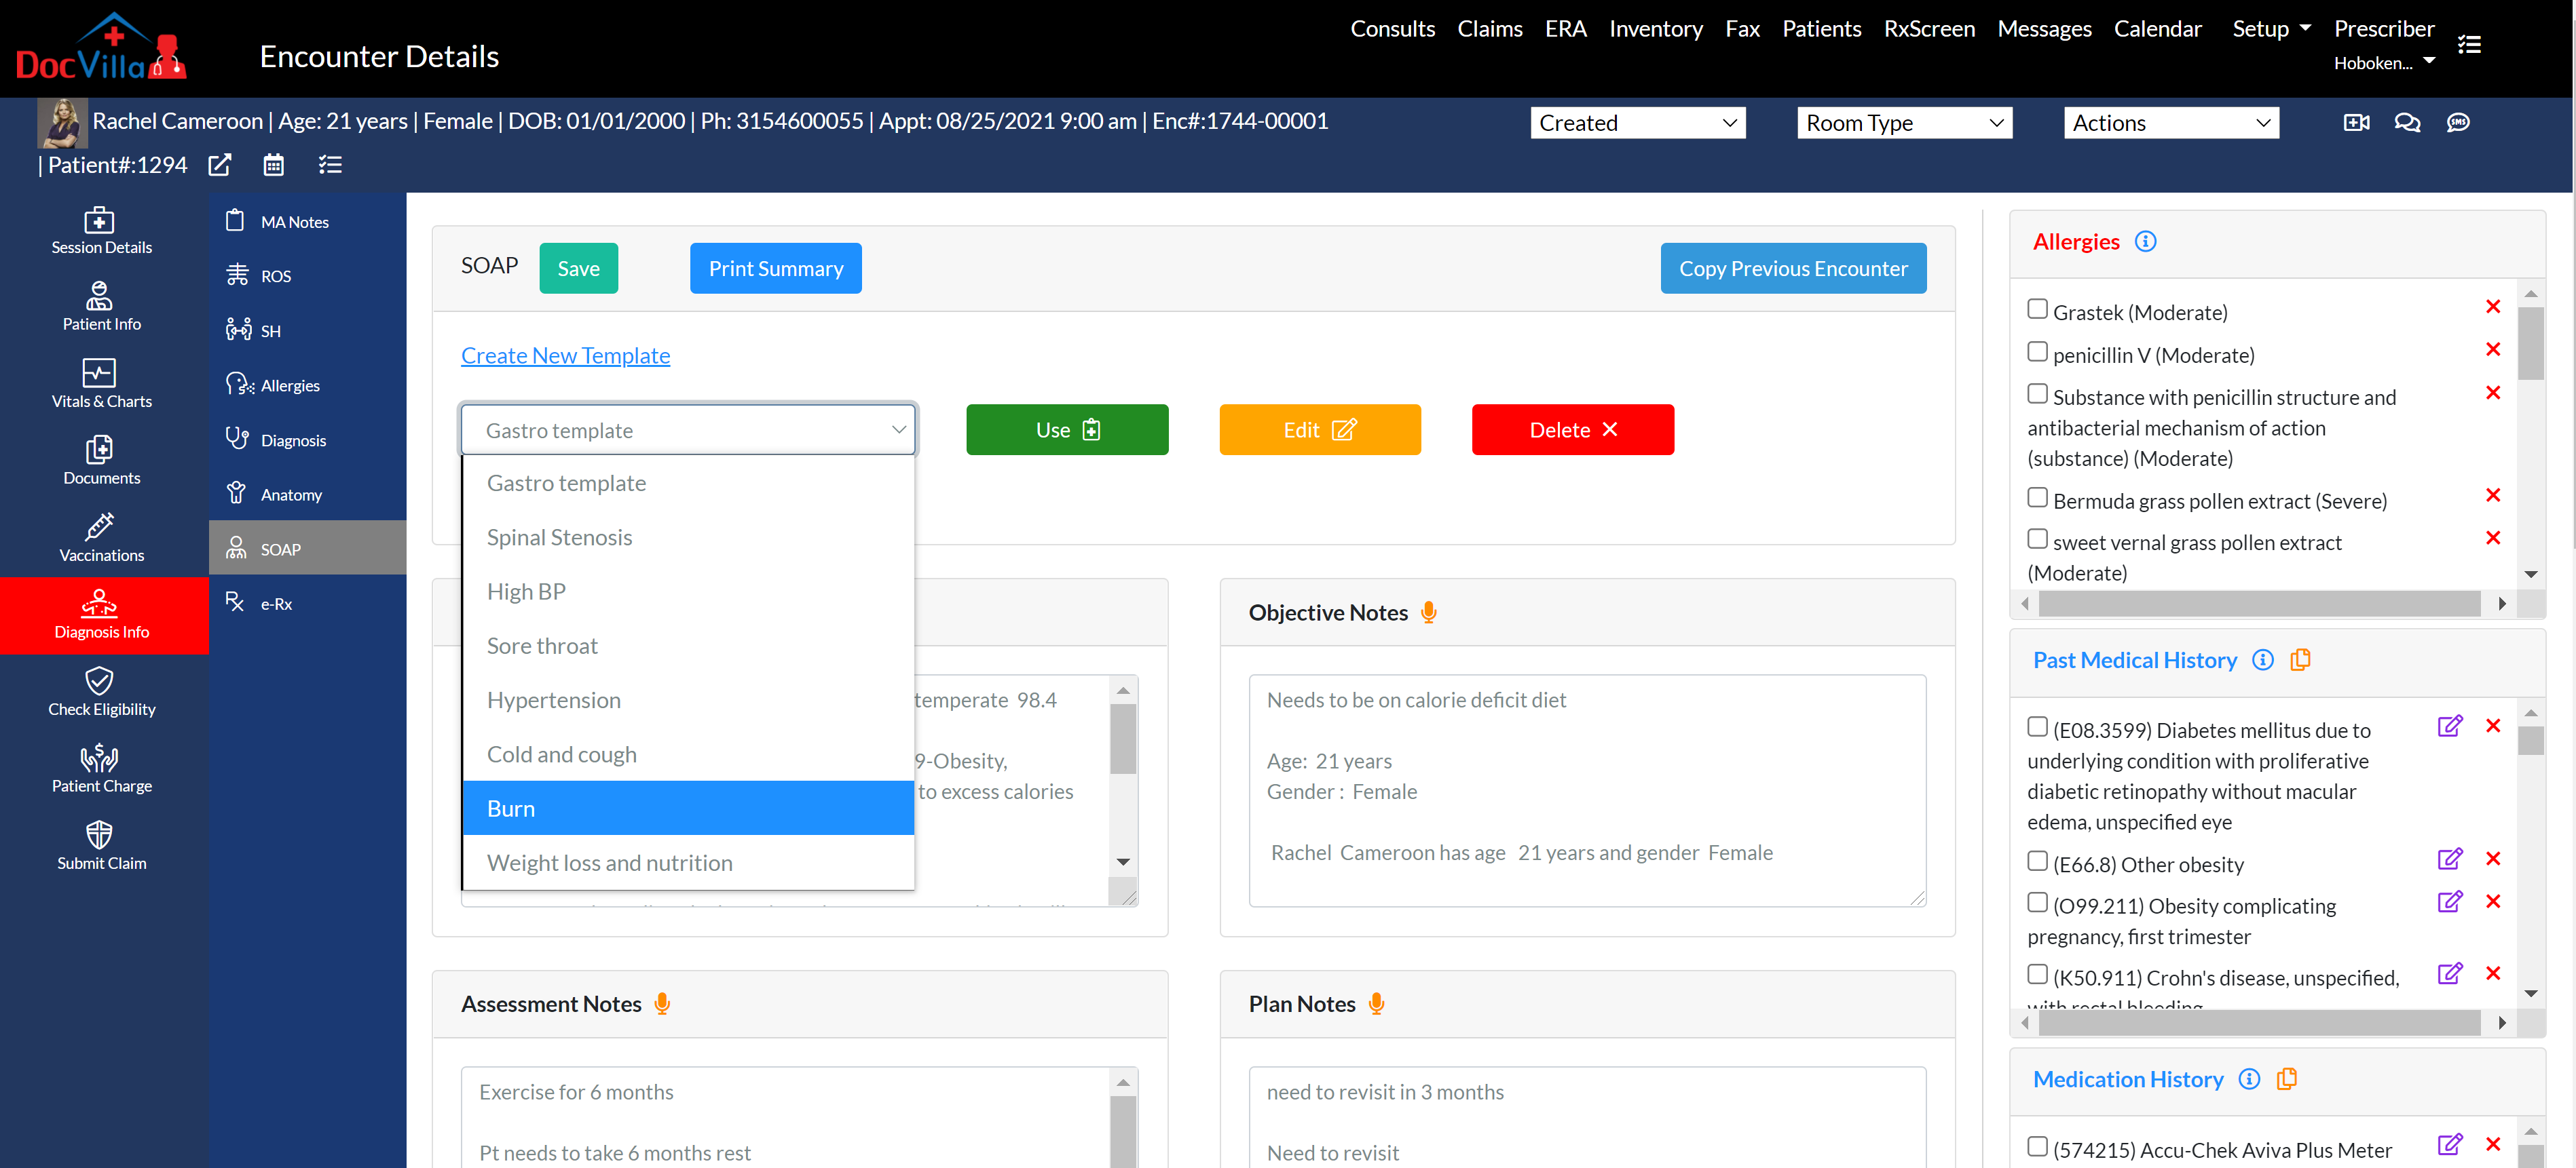Click the video call icon in the header

click(x=2356, y=123)
